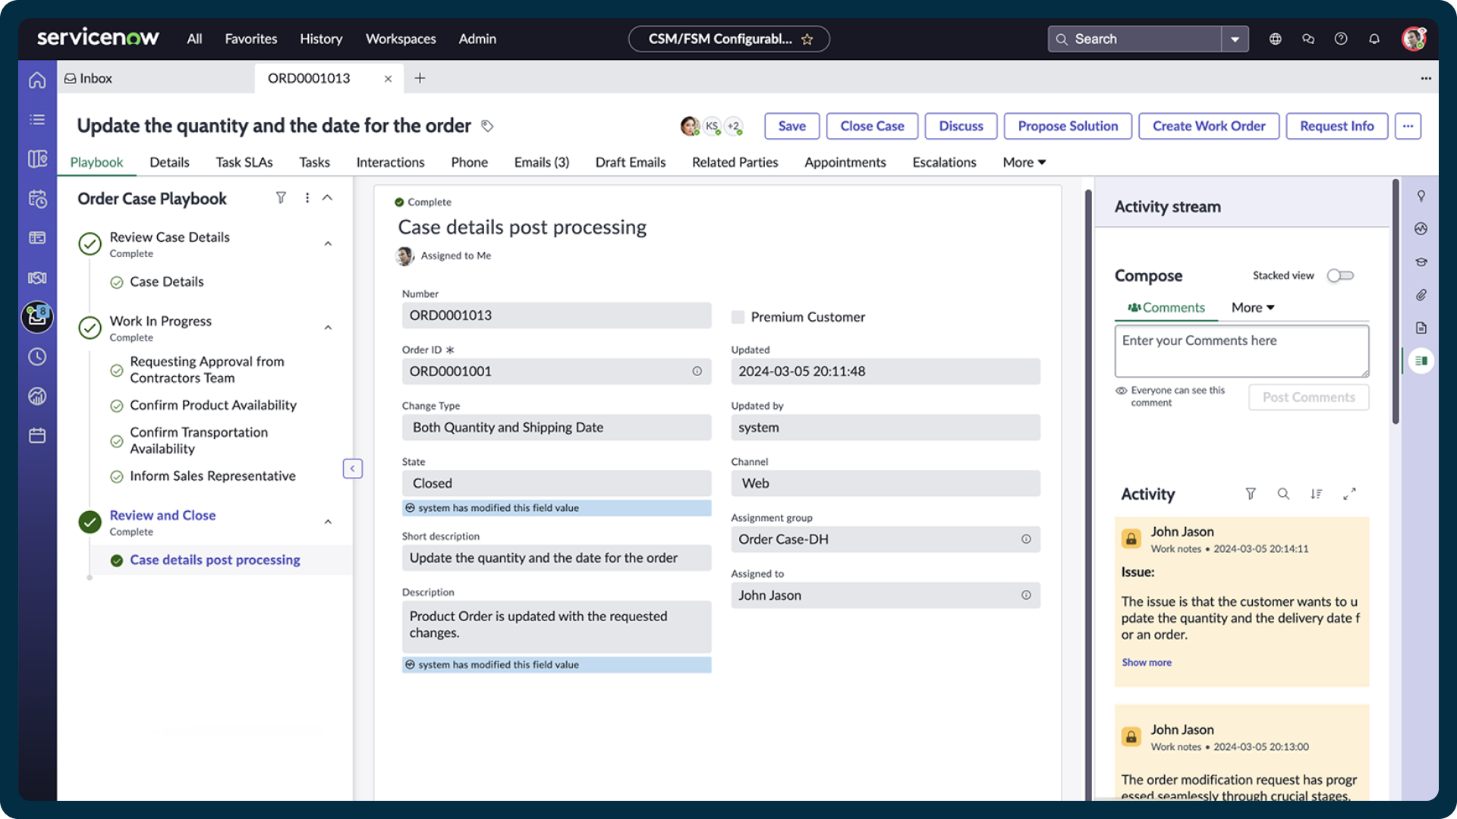Screen dimensions: 1457x819
Task: Favorite CSM/FSM Configurable with star icon
Action: tap(807, 39)
